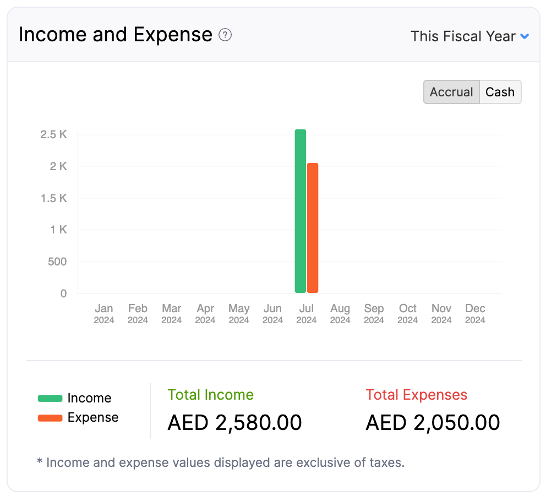This screenshot has height=501, width=546.
Task: Open the This Fiscal Year dropdown
Action: coord(465,36)
